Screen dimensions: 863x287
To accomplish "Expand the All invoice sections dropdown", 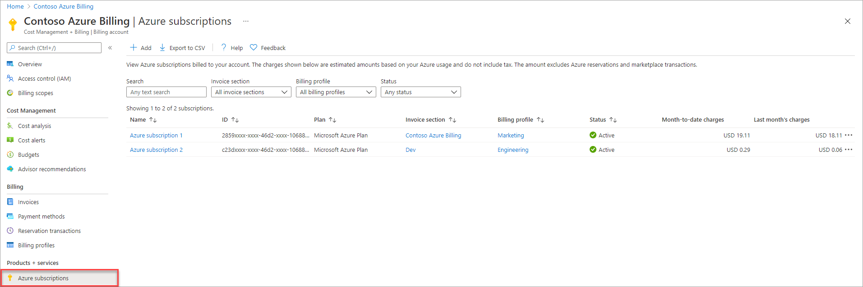I will tap(251, 92).
